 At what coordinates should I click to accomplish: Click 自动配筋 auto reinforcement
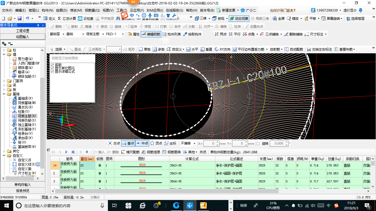click(x=294, y=49)
